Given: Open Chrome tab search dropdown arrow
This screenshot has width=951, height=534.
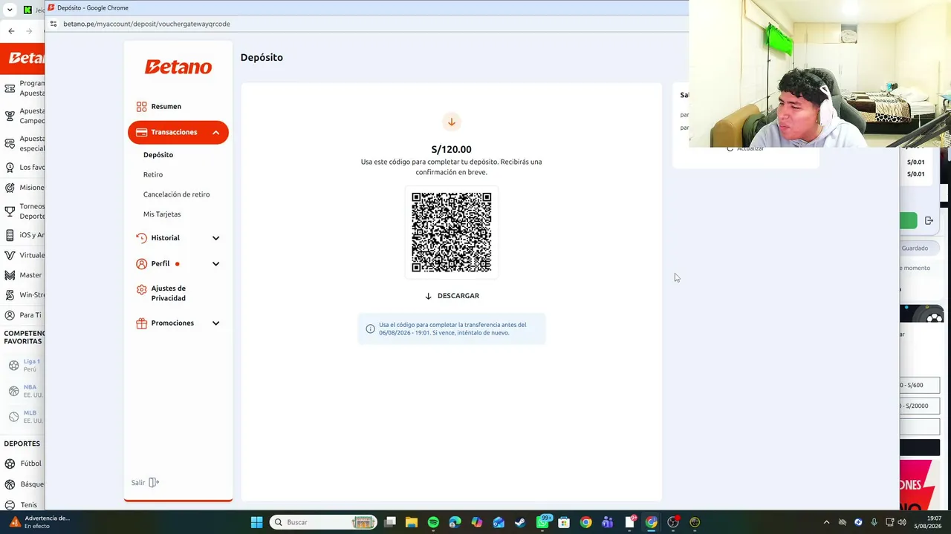Looking at the screenshot, I should click(10, 10).
